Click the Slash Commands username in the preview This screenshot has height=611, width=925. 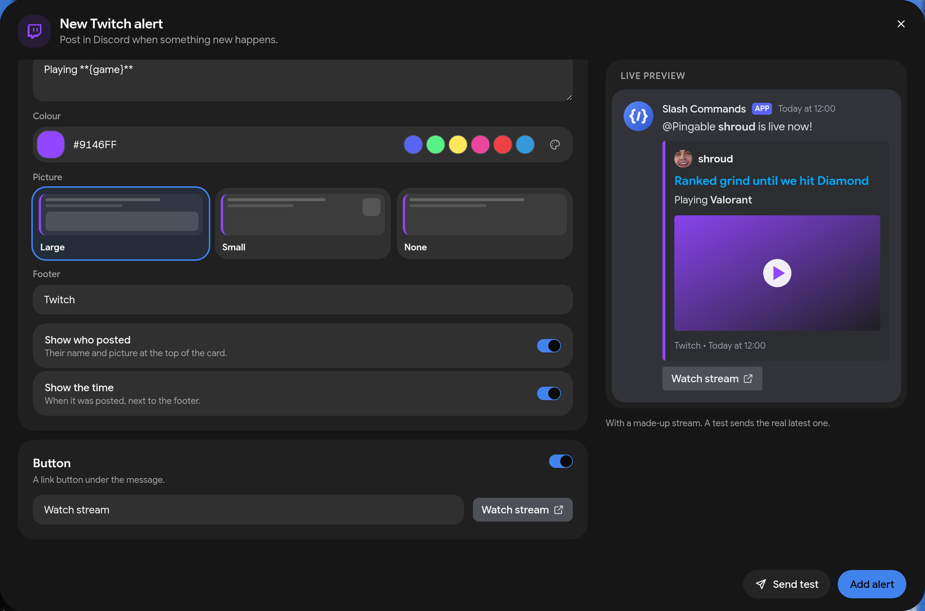click(704, 109)
